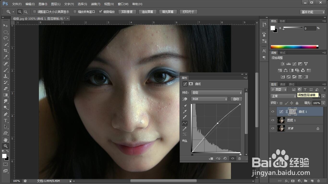The height and width of the screenshot is (184, 328).
Task: Select the Quick Selection tool
Action: coord(6,44)
